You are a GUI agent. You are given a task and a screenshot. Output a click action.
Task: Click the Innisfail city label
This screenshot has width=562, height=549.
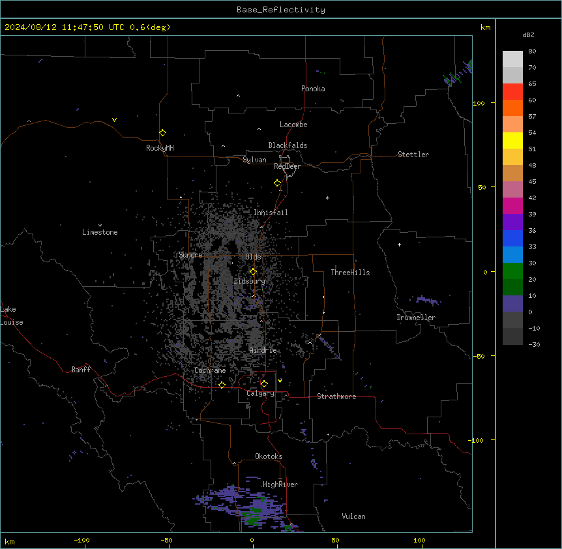point(271,213)
